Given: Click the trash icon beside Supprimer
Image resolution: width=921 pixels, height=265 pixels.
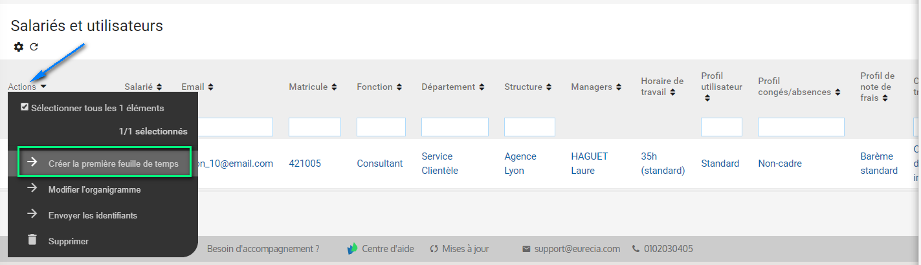Looking at the screenshot, I should (32, 240).
